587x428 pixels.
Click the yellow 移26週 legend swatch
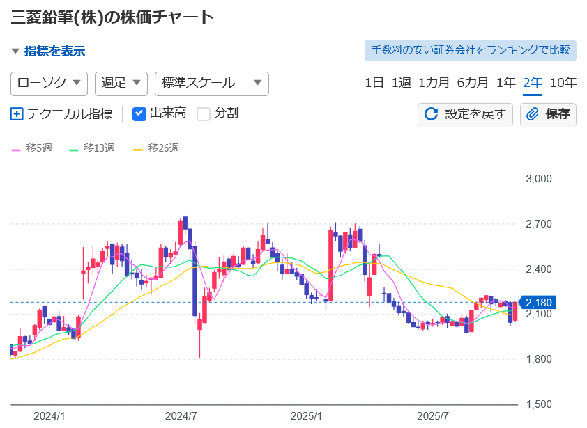click(x=138, y=148)
